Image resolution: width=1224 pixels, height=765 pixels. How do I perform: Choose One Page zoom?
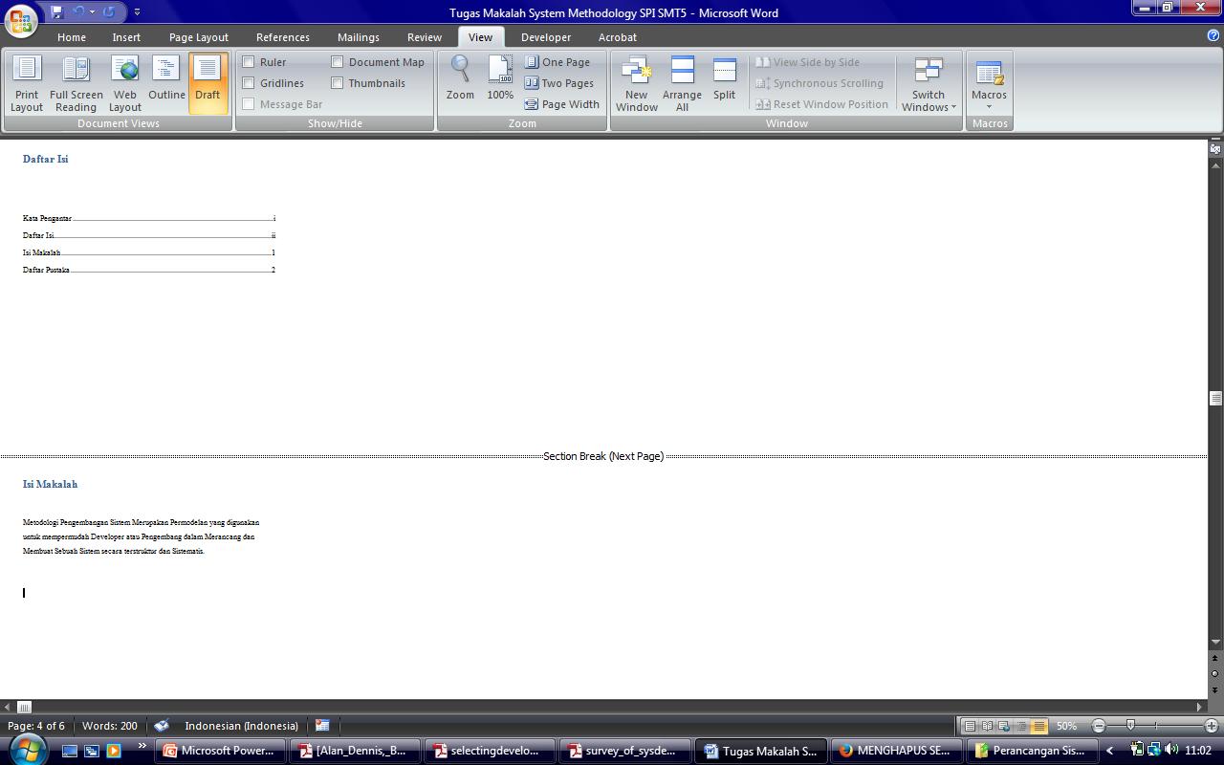coord(557,62)
